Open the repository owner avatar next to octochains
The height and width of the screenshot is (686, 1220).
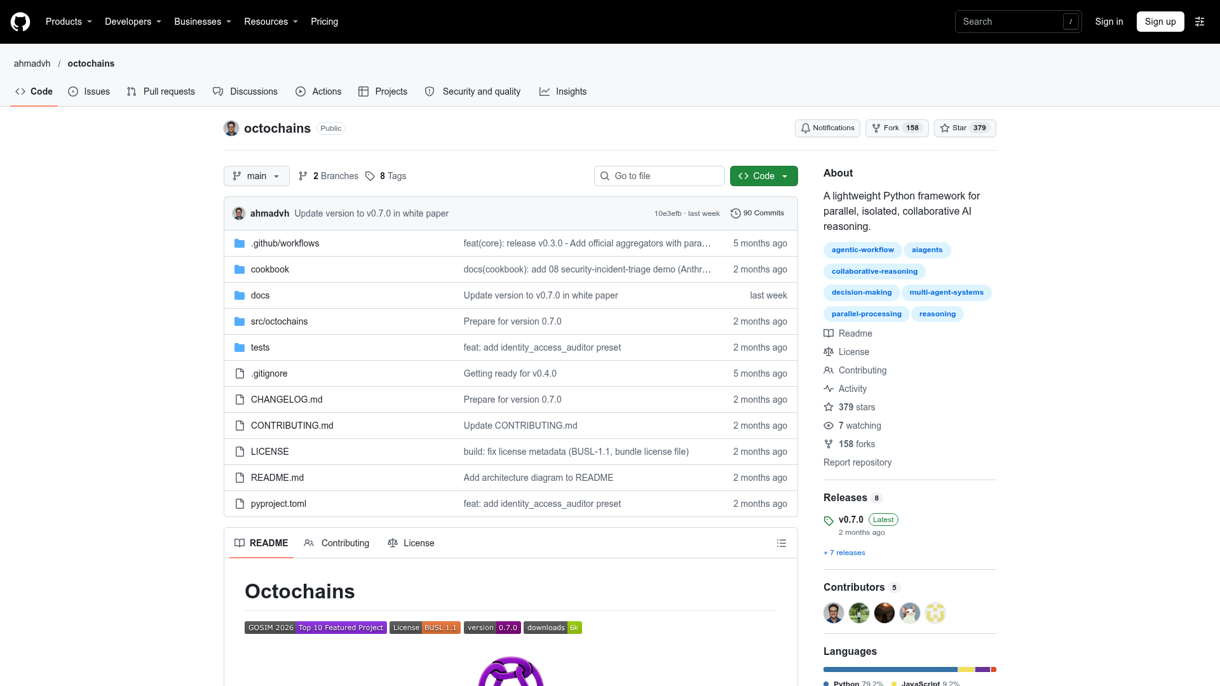[231, 128]
